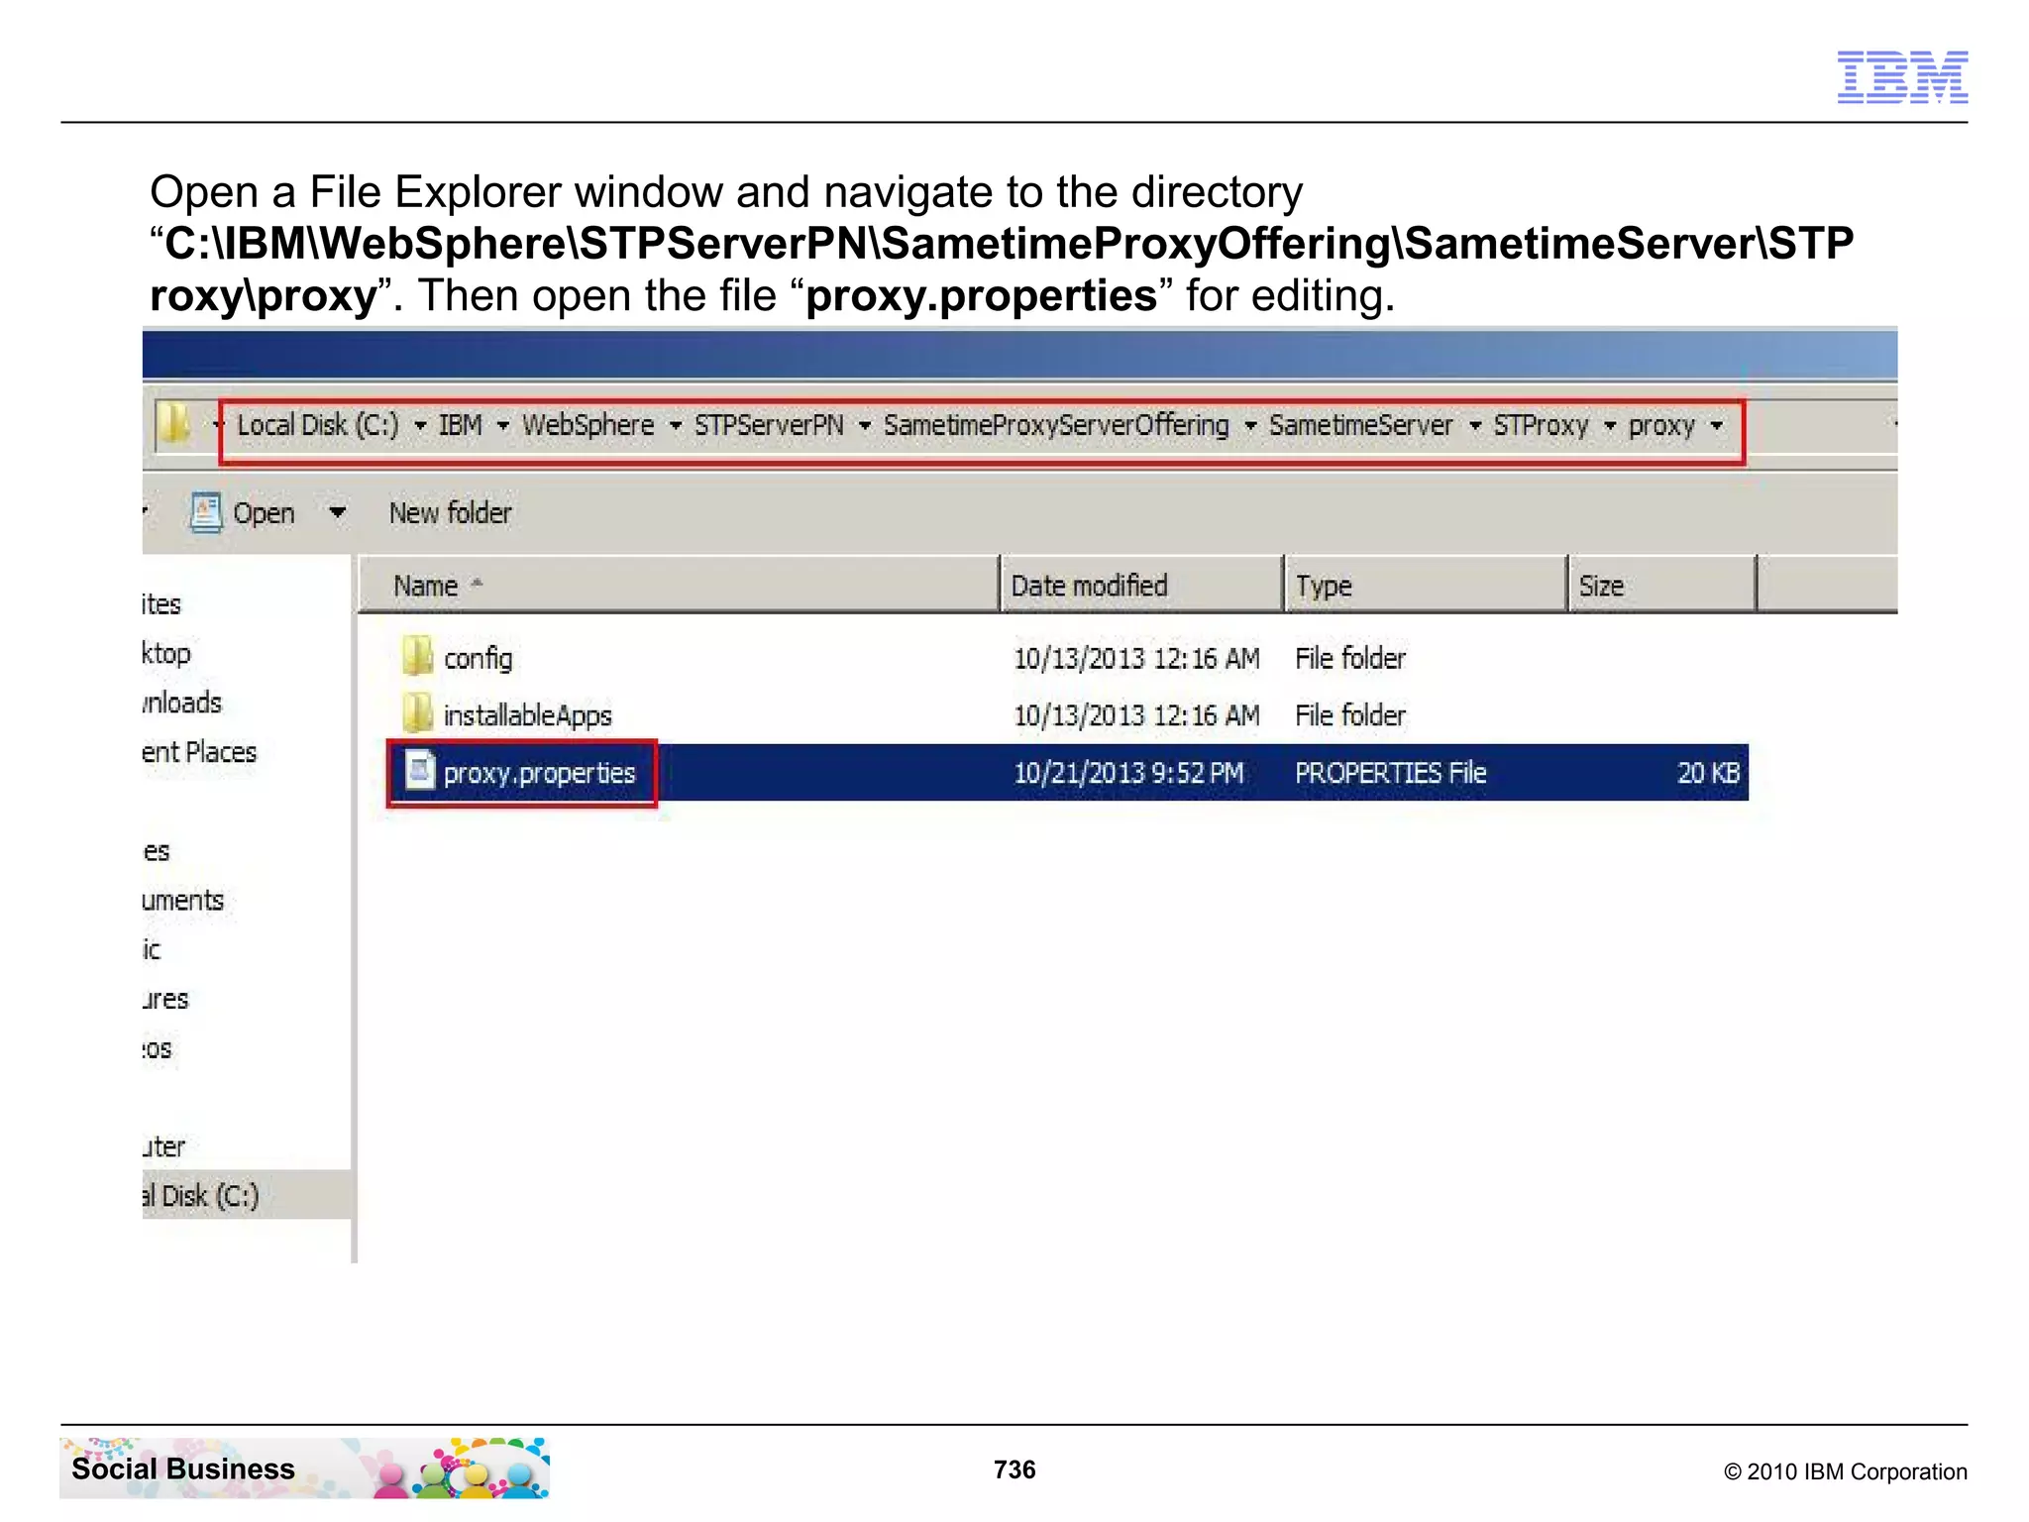Expand dropdown arrow after IBM breadcrumb
The height and width of the screenshot is (1522, 2029).
(503, 426)
